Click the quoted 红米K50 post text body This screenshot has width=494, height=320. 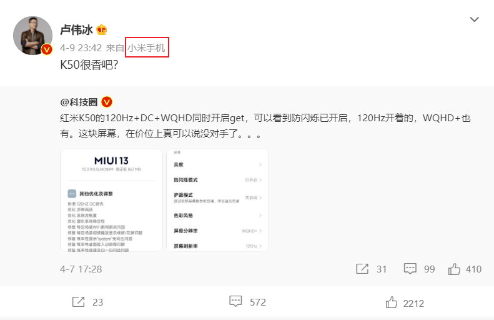(x=265, y=126)
